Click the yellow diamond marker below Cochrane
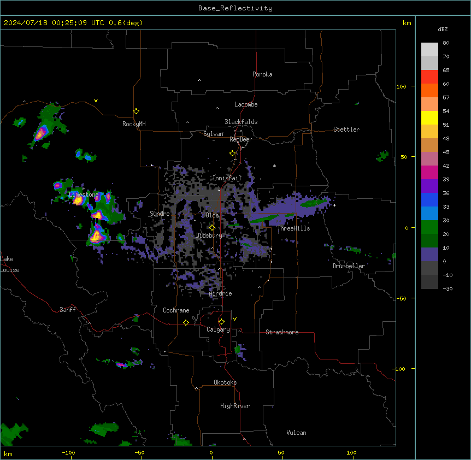Image resolution: width=471 pixels, height=460 pixels. pos(186,322)
